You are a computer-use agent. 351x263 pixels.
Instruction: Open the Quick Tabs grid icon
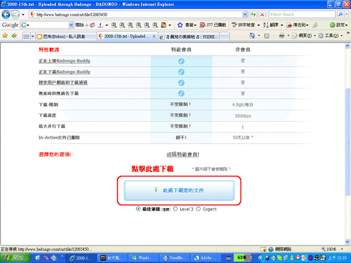pos(26,36)
